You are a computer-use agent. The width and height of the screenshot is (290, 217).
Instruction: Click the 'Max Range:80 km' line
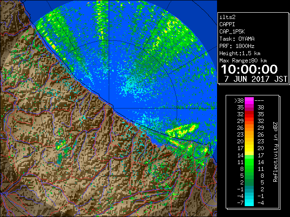243,61
